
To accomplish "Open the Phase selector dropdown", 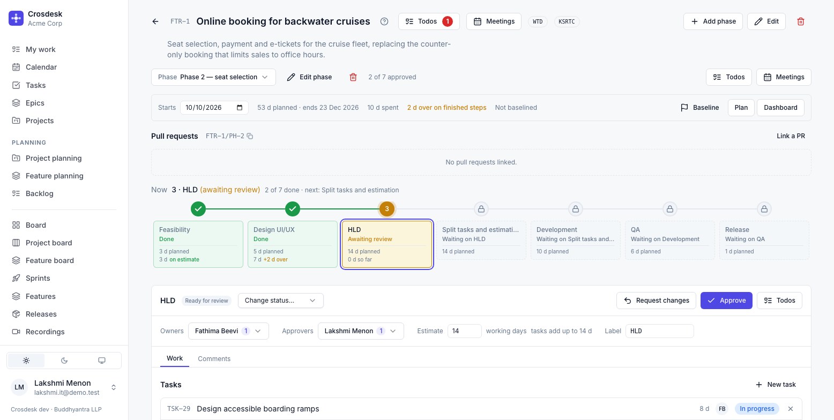I will pyautogui.click(x=213, y=77).
